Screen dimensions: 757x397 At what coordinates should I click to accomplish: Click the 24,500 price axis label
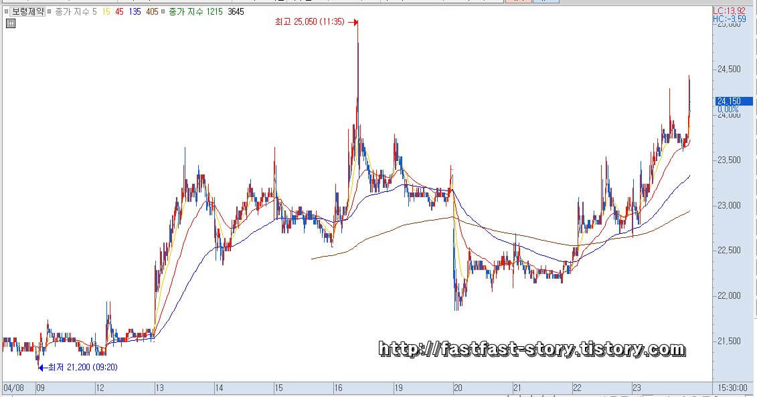click(x=728, y=70)
